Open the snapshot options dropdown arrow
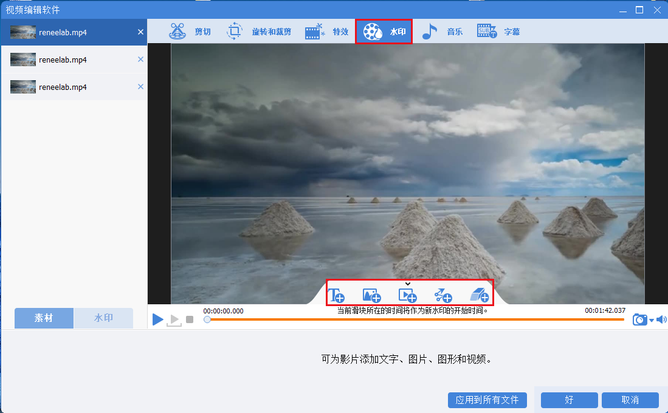The image size is (668, 413). point(652,320)
